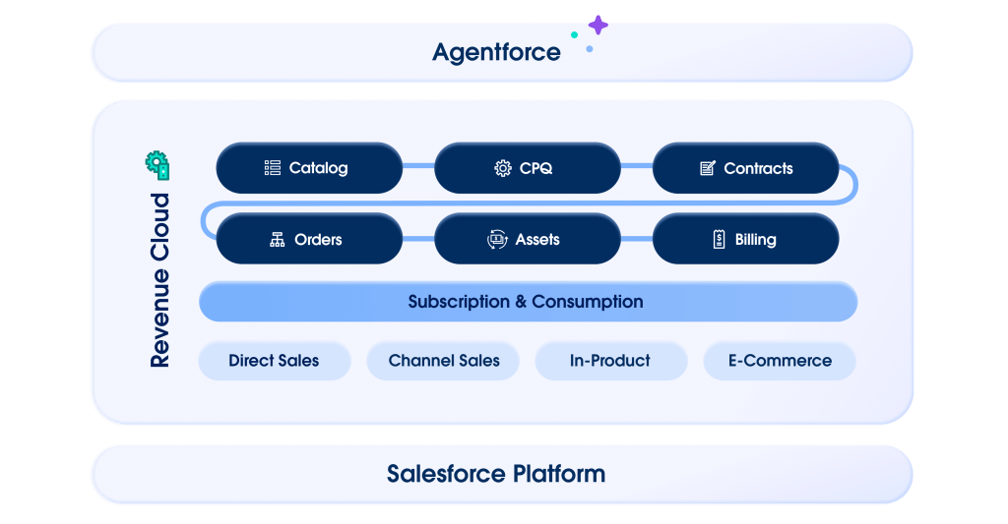The height and width of the screenshot is (524, 1008).
Task: Click the Agentforce banner
Action: click(503, 53)
